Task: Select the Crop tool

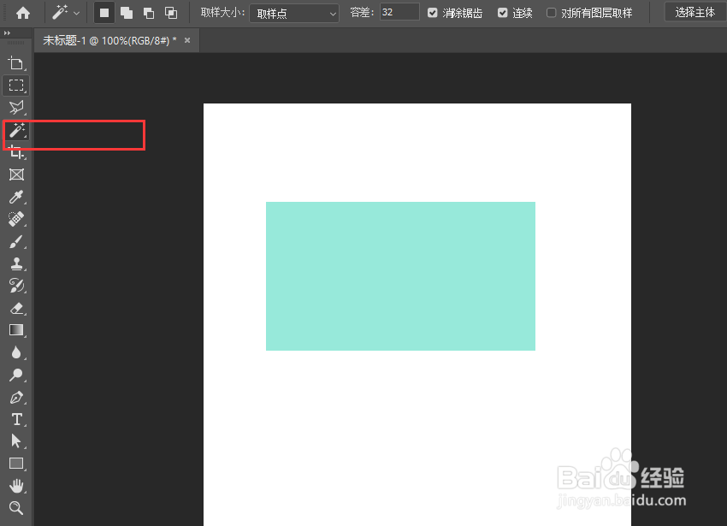Action: click(17, 152)
